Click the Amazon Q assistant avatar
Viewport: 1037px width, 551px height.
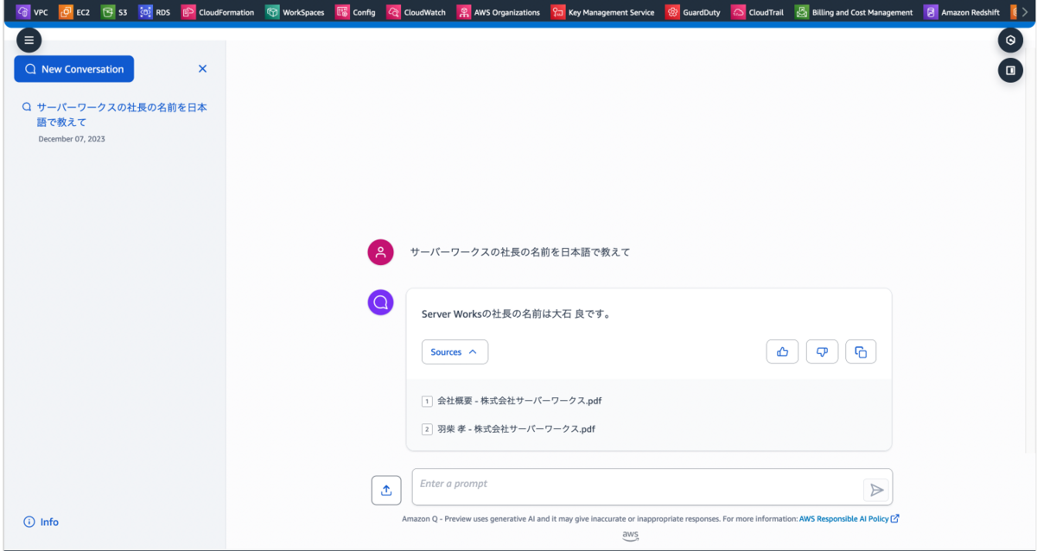pyautogui.click(x=380, y=302)
